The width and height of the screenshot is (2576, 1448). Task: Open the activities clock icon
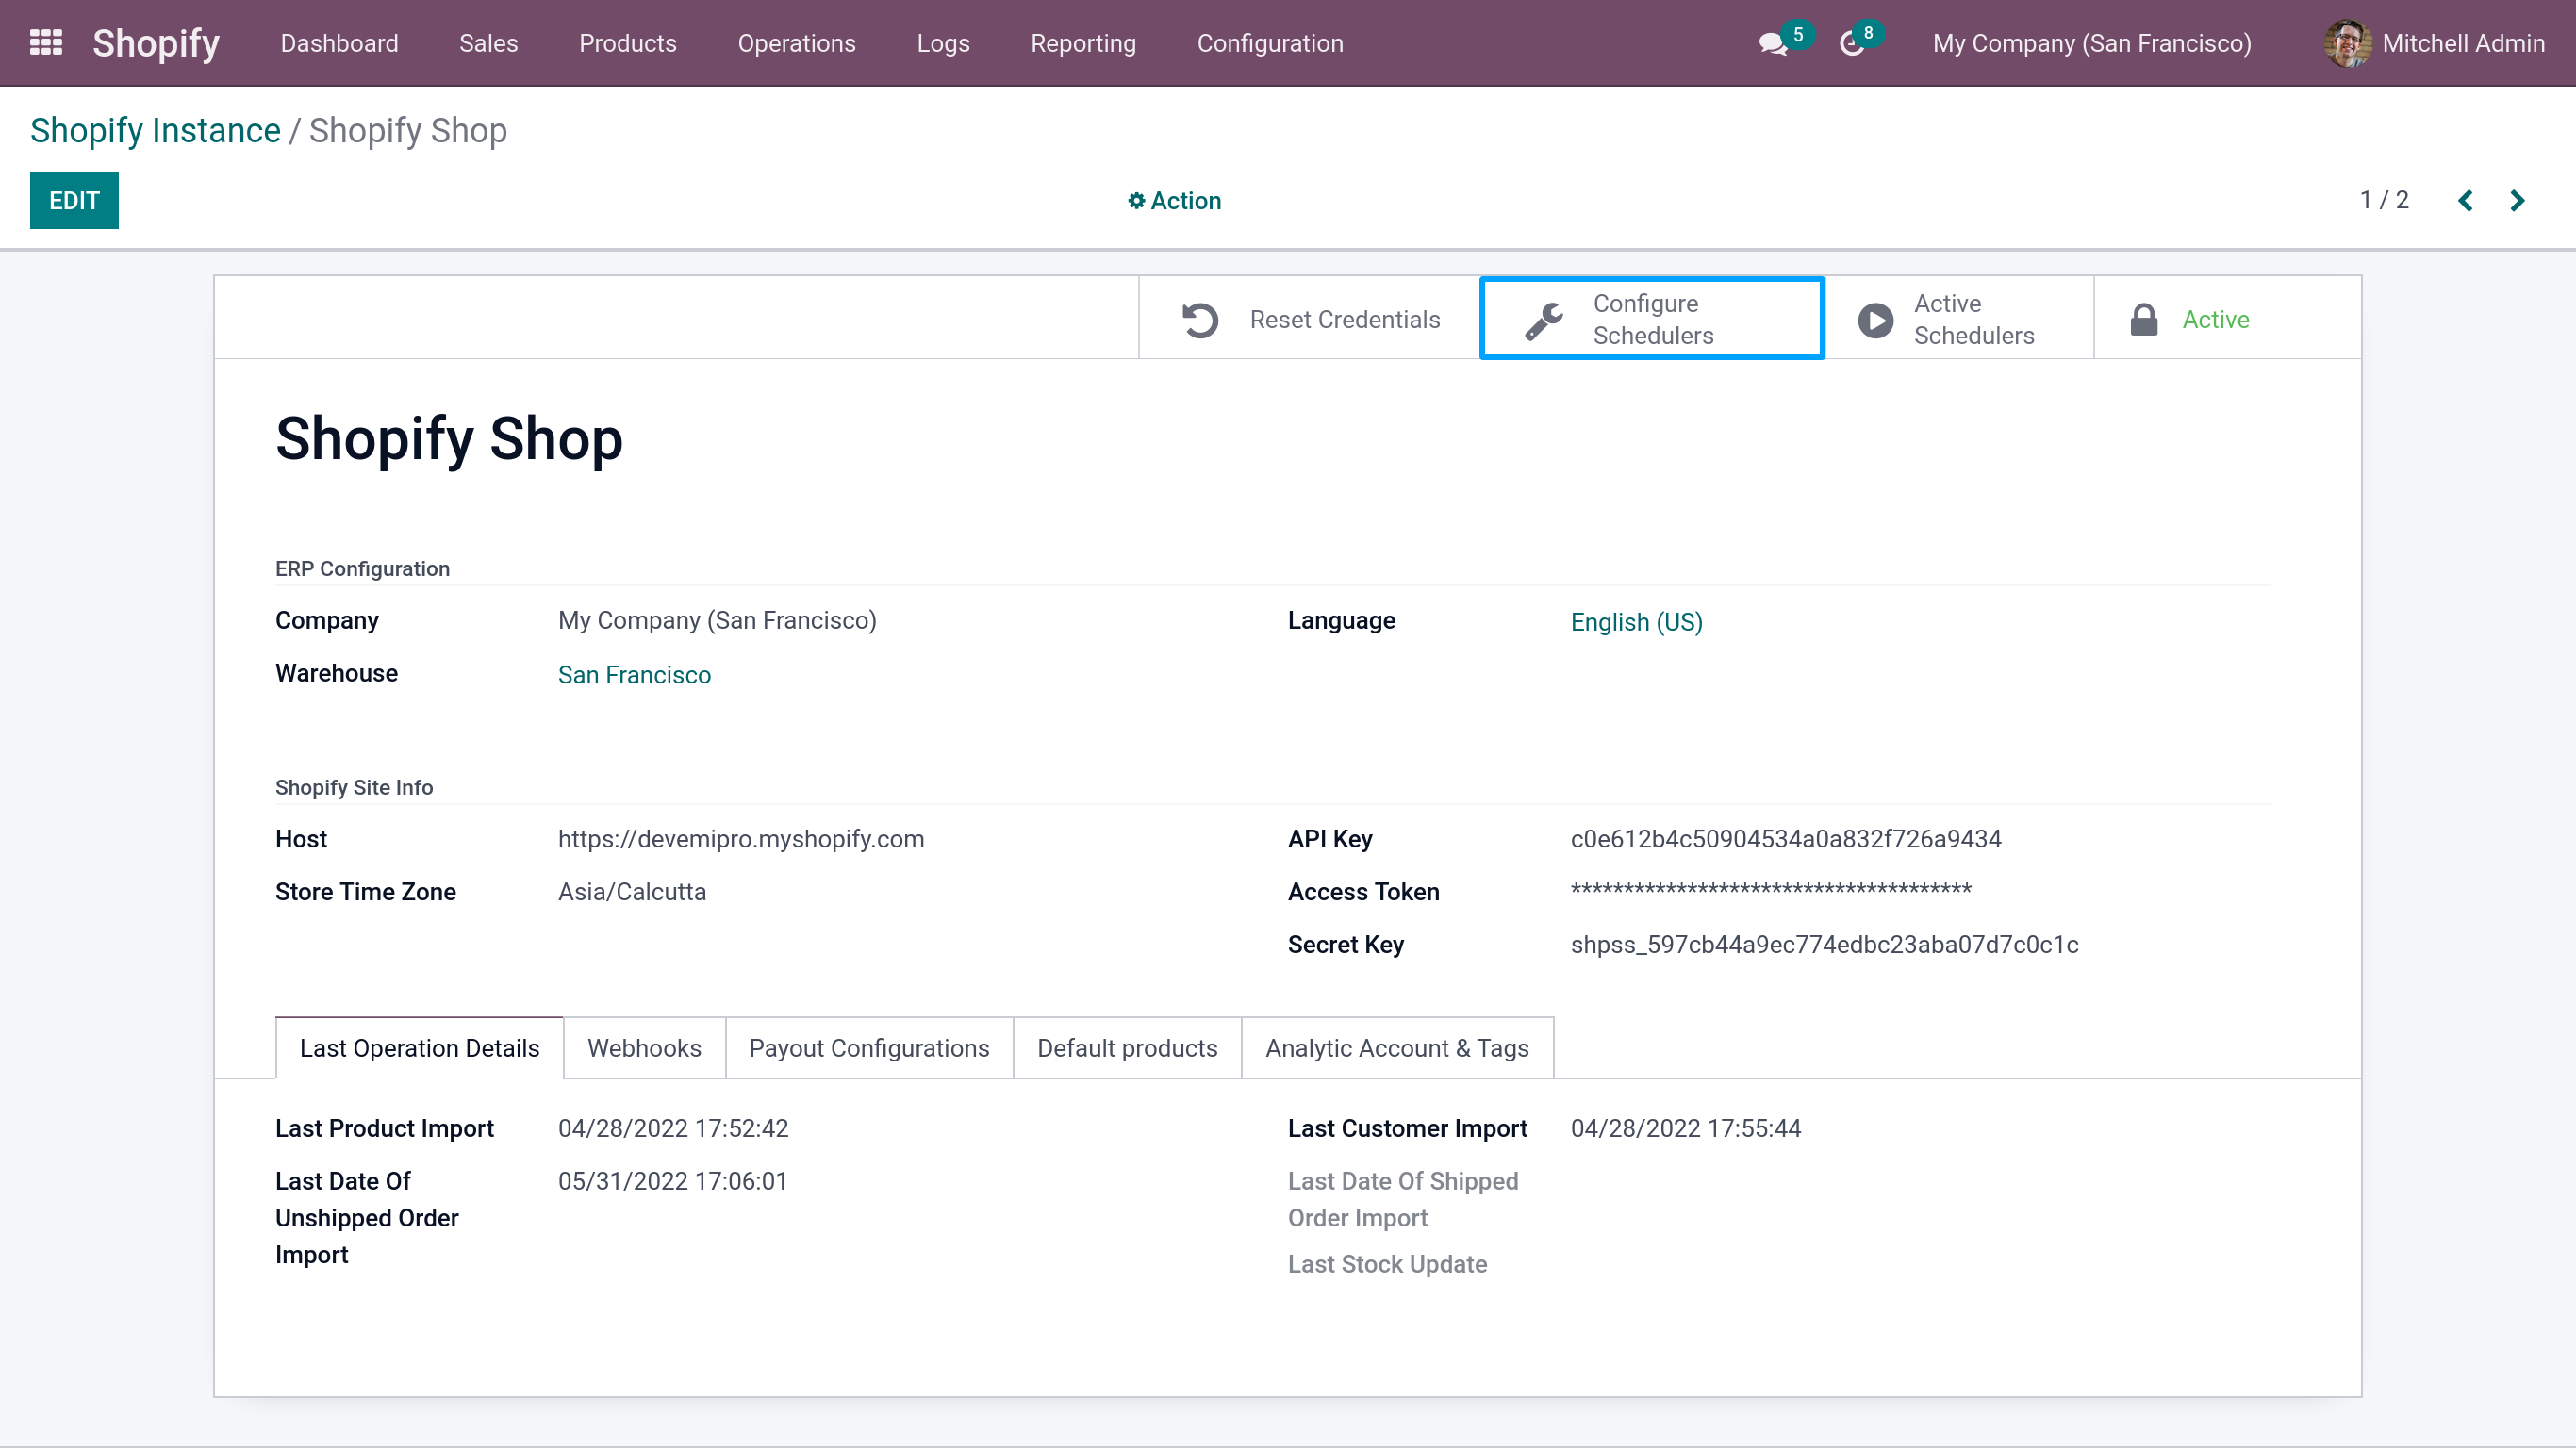[1852, 44]
